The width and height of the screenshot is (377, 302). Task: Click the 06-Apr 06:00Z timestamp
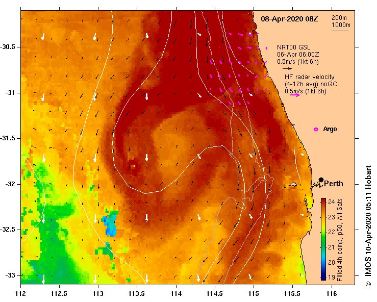click(x=298, y=55)
